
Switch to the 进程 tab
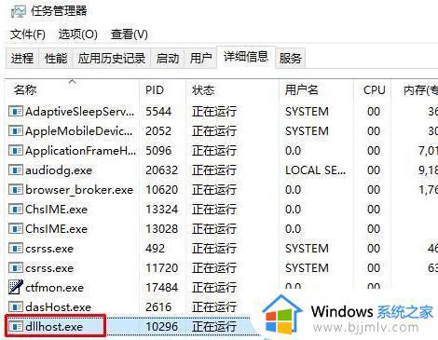22,58
